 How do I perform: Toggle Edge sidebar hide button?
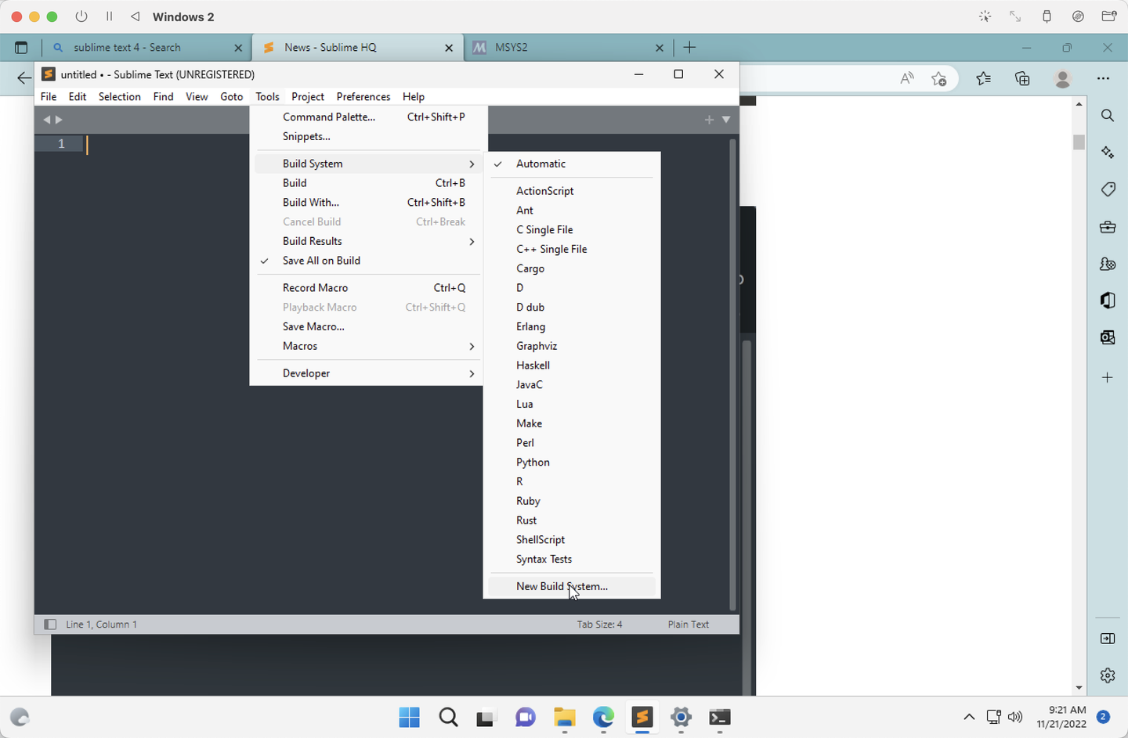pos(1108,639)
